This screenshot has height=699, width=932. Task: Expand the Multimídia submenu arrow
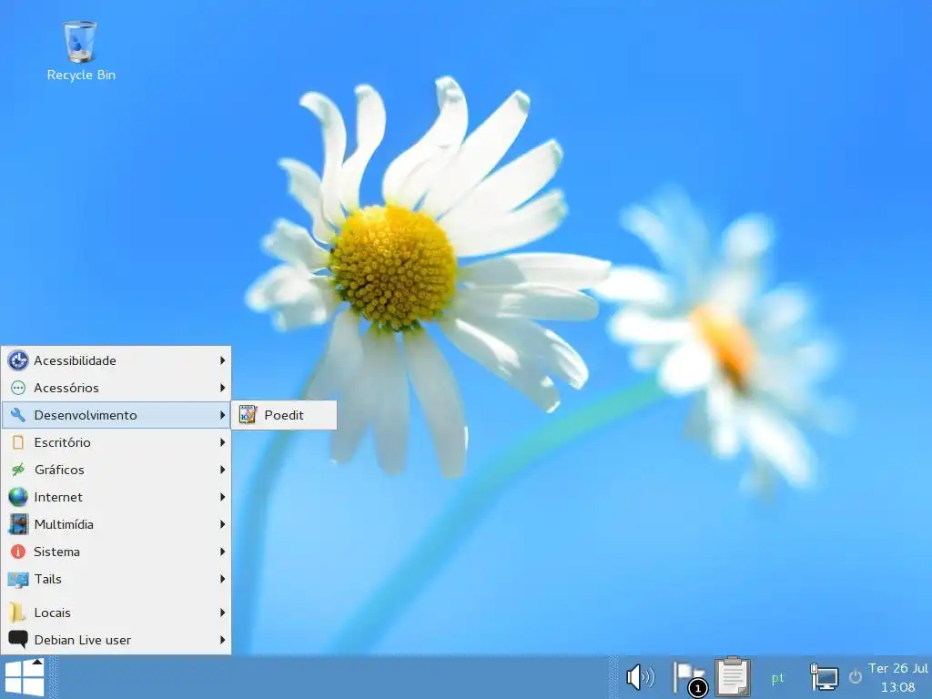pyautogui.click(x=222, y=524)
